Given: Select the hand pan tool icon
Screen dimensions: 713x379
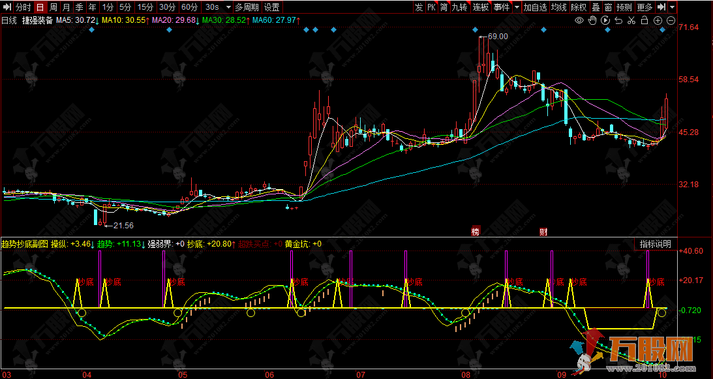Looking at the screenshot, I should pos(592,21).
